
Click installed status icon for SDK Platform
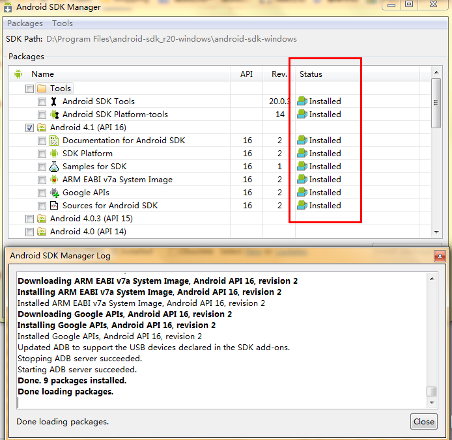click(302, 154)
